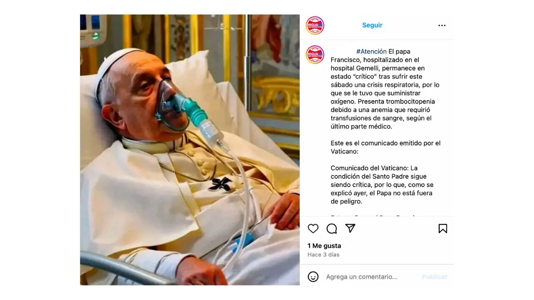The image size is (534, 300).
Task: Follow the account with Seguir
Action: tap(372, 25)
